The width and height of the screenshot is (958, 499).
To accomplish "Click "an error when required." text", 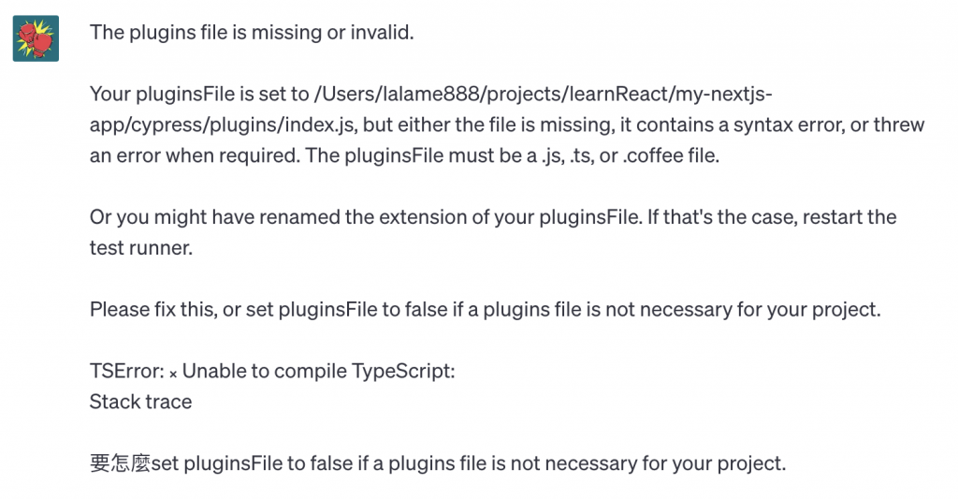I will point(192,155).
